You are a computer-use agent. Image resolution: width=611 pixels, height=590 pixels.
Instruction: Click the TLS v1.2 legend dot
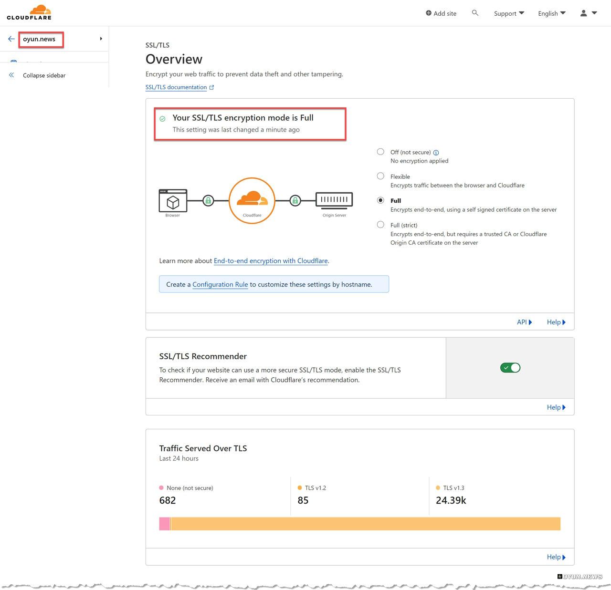click(x=300, y=488)
